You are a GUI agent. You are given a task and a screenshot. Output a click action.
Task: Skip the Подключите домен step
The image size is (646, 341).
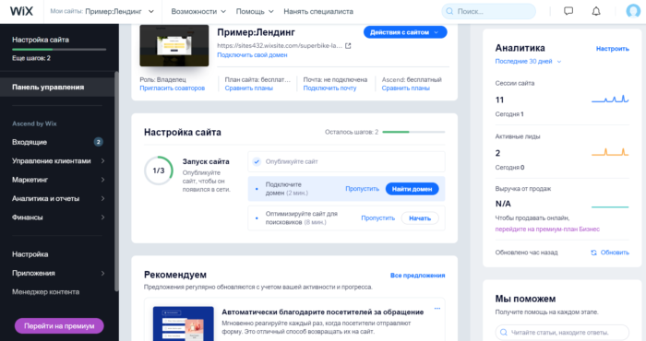coord(362,189)
